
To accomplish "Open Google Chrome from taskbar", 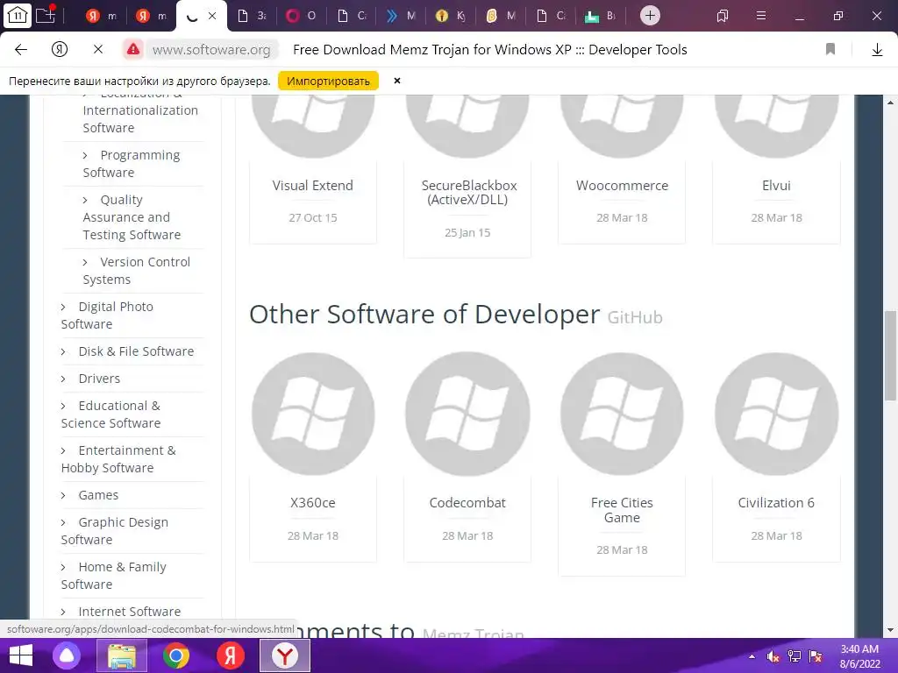I will (x=175, y=655).
